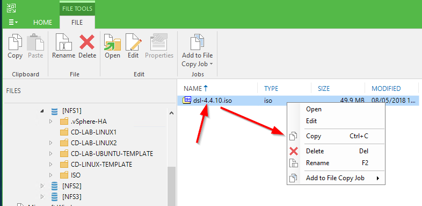Select the FILE ribbon tab
Screen dimensions: 422x206
pos(77,23)
